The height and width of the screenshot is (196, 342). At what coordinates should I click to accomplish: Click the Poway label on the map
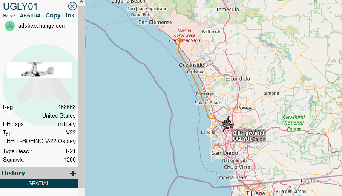[x=244, y=108]
